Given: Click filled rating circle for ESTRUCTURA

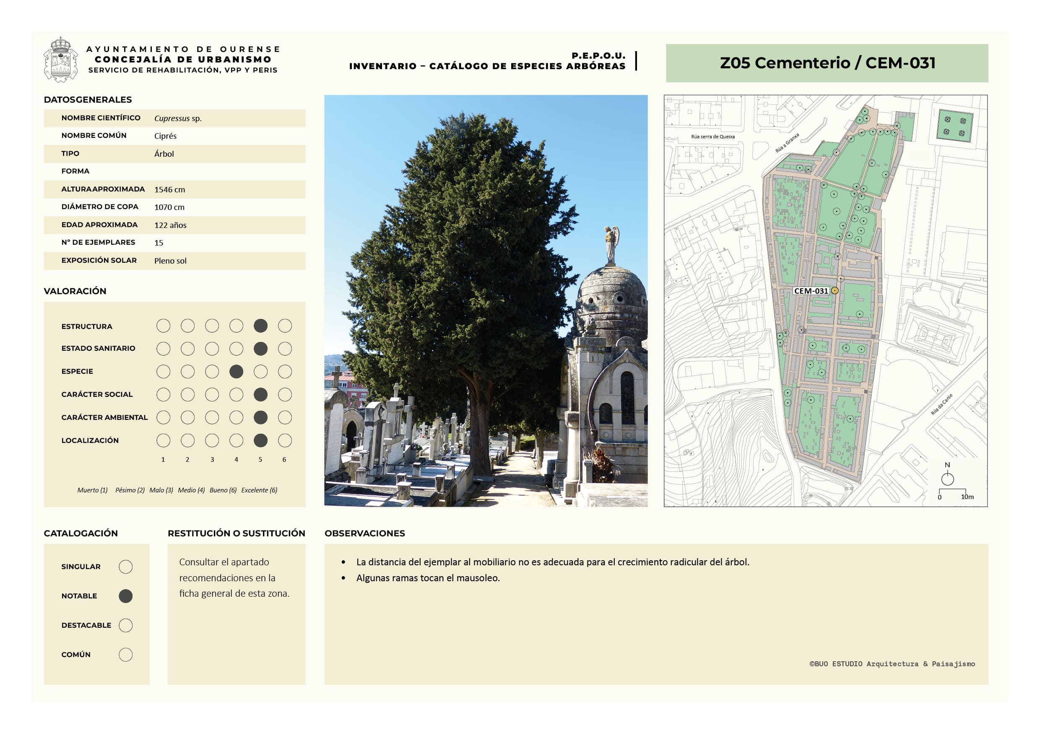Looking at the screenshot, I should (260, 326).
